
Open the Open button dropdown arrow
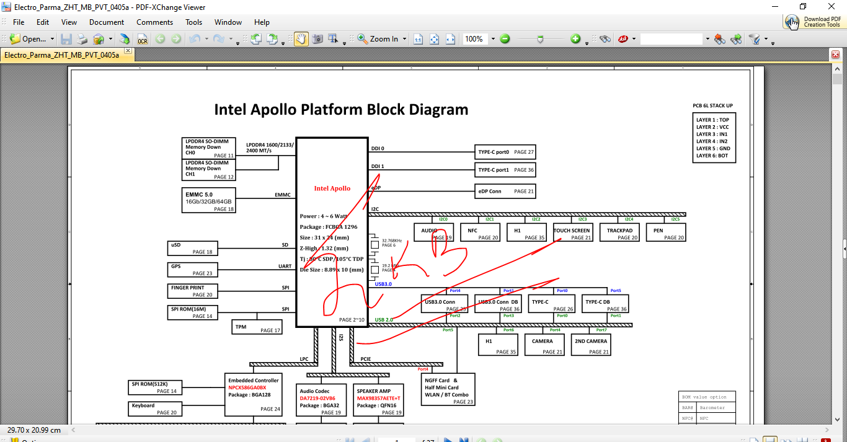click(x=52, y=38)
